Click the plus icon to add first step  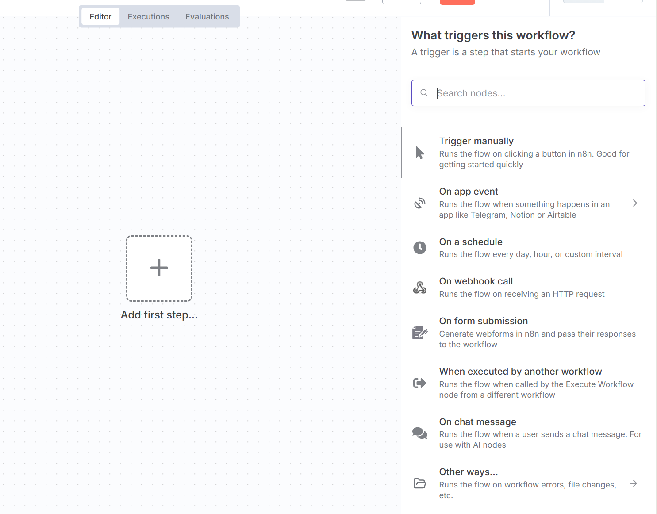click(159, 268)
